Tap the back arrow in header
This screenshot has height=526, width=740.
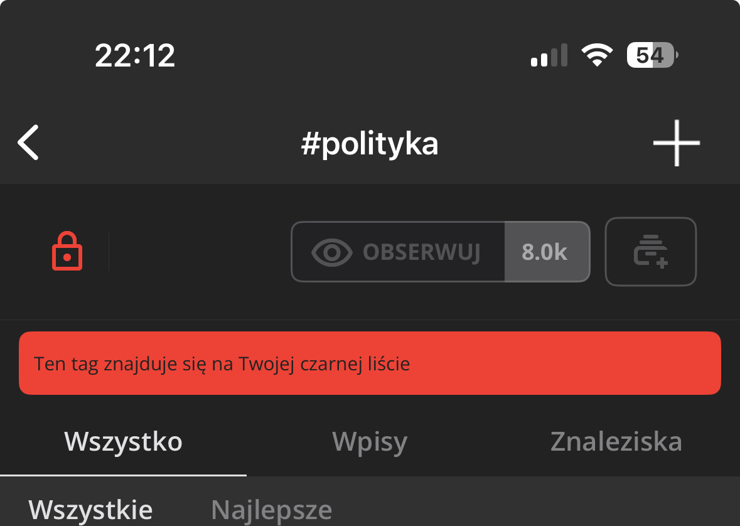[x=29, y=142]
